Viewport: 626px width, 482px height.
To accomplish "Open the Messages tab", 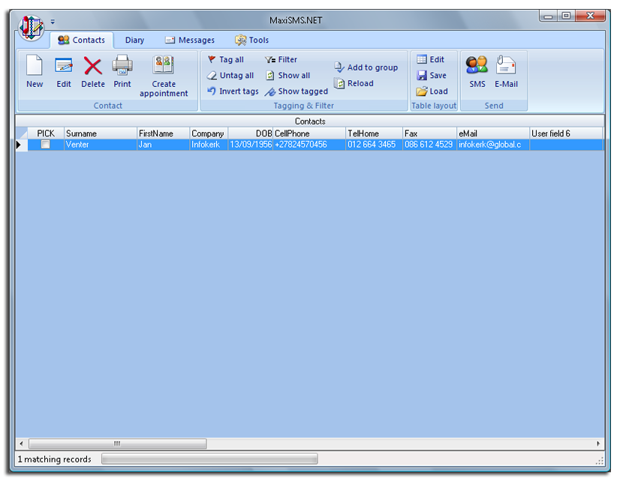I will coord(190,40).
